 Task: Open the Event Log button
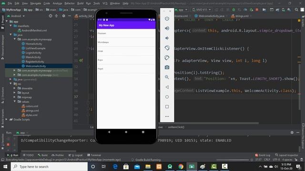pos(263,155)
